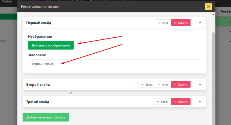Open the Файлы menu item
Screen dimensions: 231x125
click(x=7, y=1)
